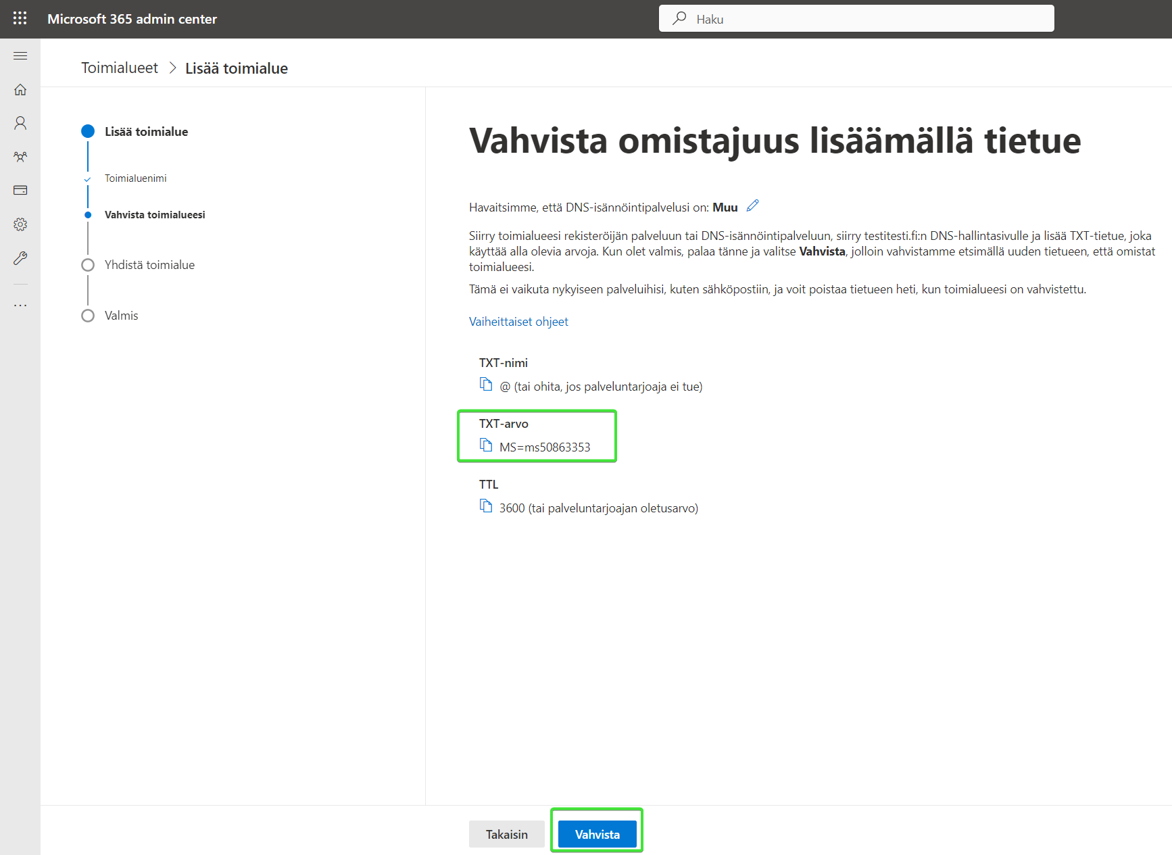
Task: Click Microsoft 365 admin center title
Action: click(132, 19)
